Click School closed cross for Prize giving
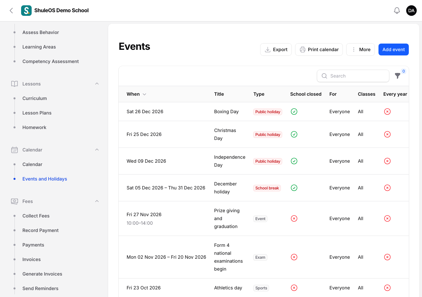 [294, 218]
